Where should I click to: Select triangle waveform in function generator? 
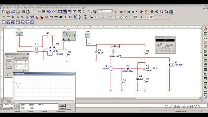pyautogui.click(x=17, y=58)
